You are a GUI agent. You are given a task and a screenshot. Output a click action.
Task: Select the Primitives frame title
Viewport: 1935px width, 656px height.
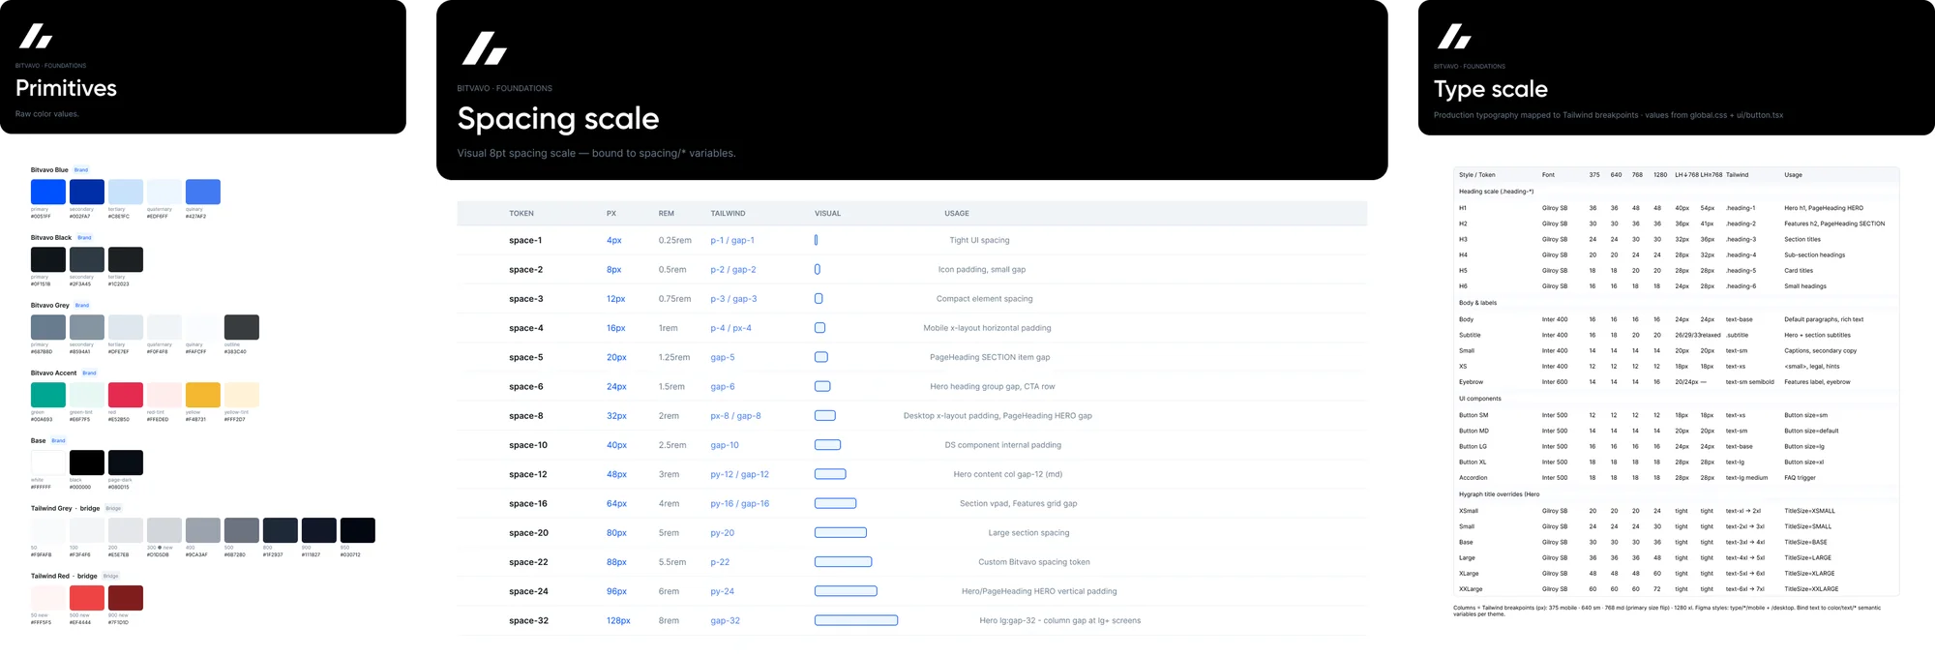click(x=66, y=88)
